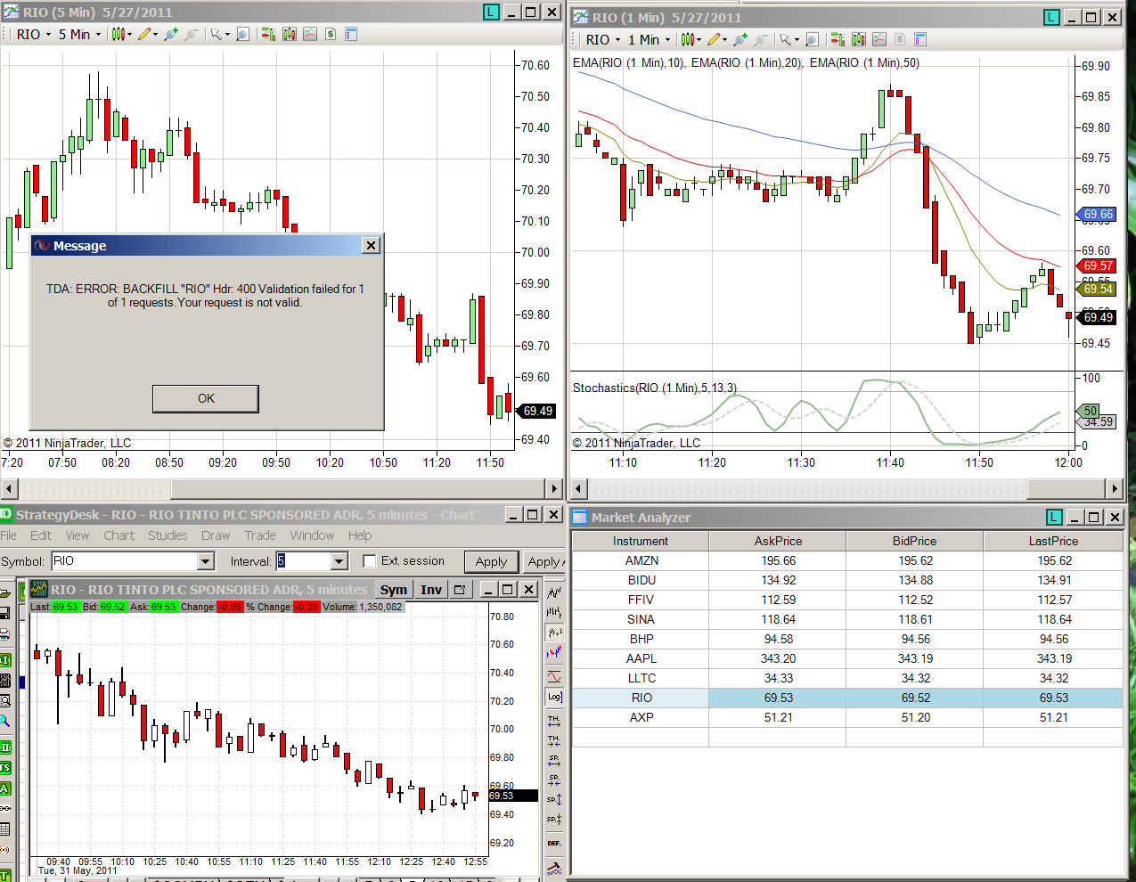Click OK in the Message error dialog
Viewport: 1136px width, 882px height.
(206, 398)
